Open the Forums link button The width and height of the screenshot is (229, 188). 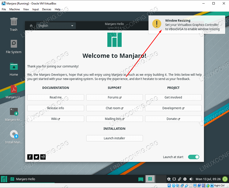coord(114,97)
